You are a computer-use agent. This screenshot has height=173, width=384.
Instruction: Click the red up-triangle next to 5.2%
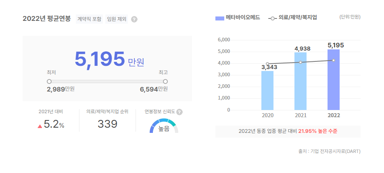40,126
